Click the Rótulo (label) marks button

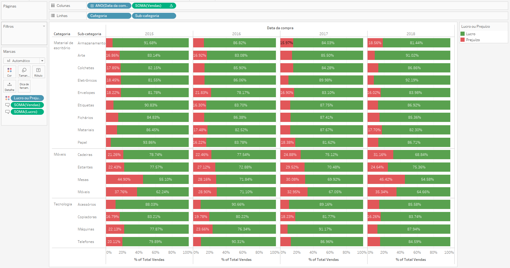[39, 72]
